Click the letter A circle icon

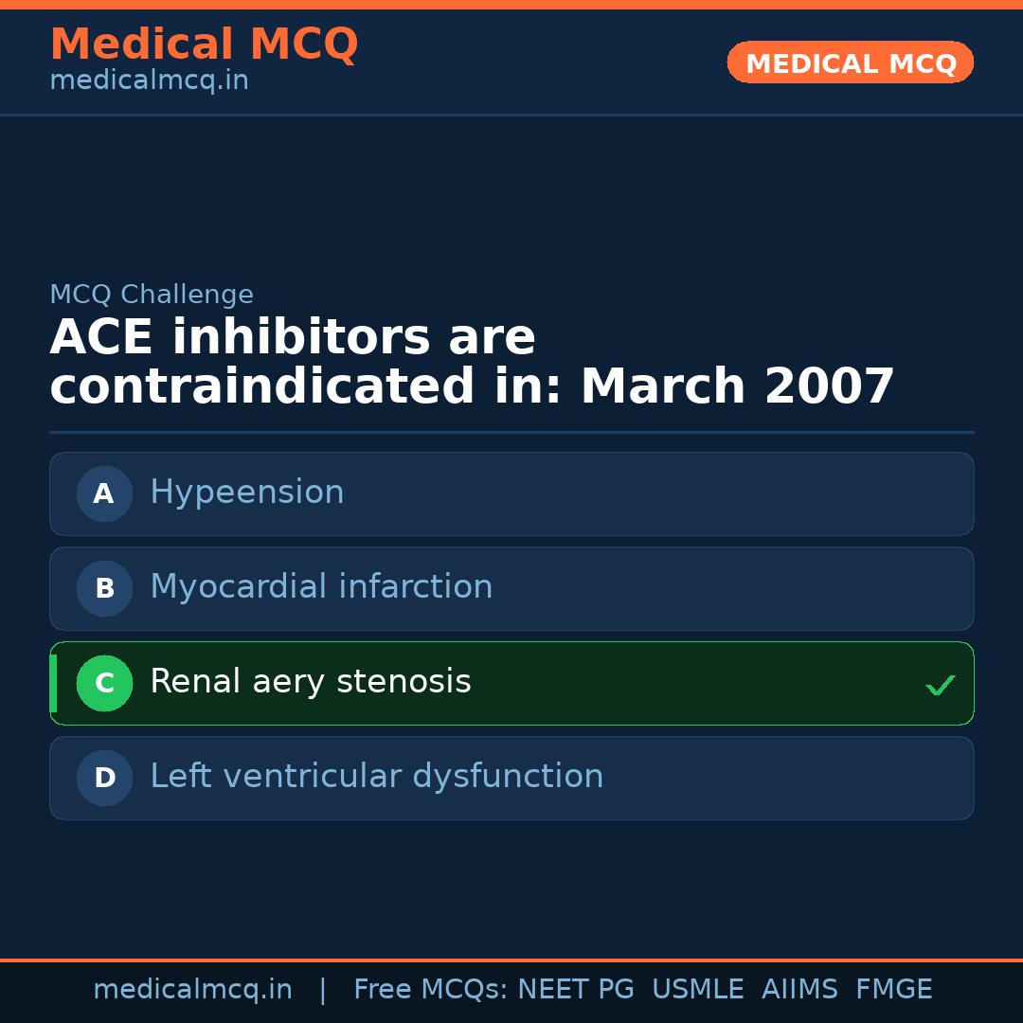pos(104,494)
